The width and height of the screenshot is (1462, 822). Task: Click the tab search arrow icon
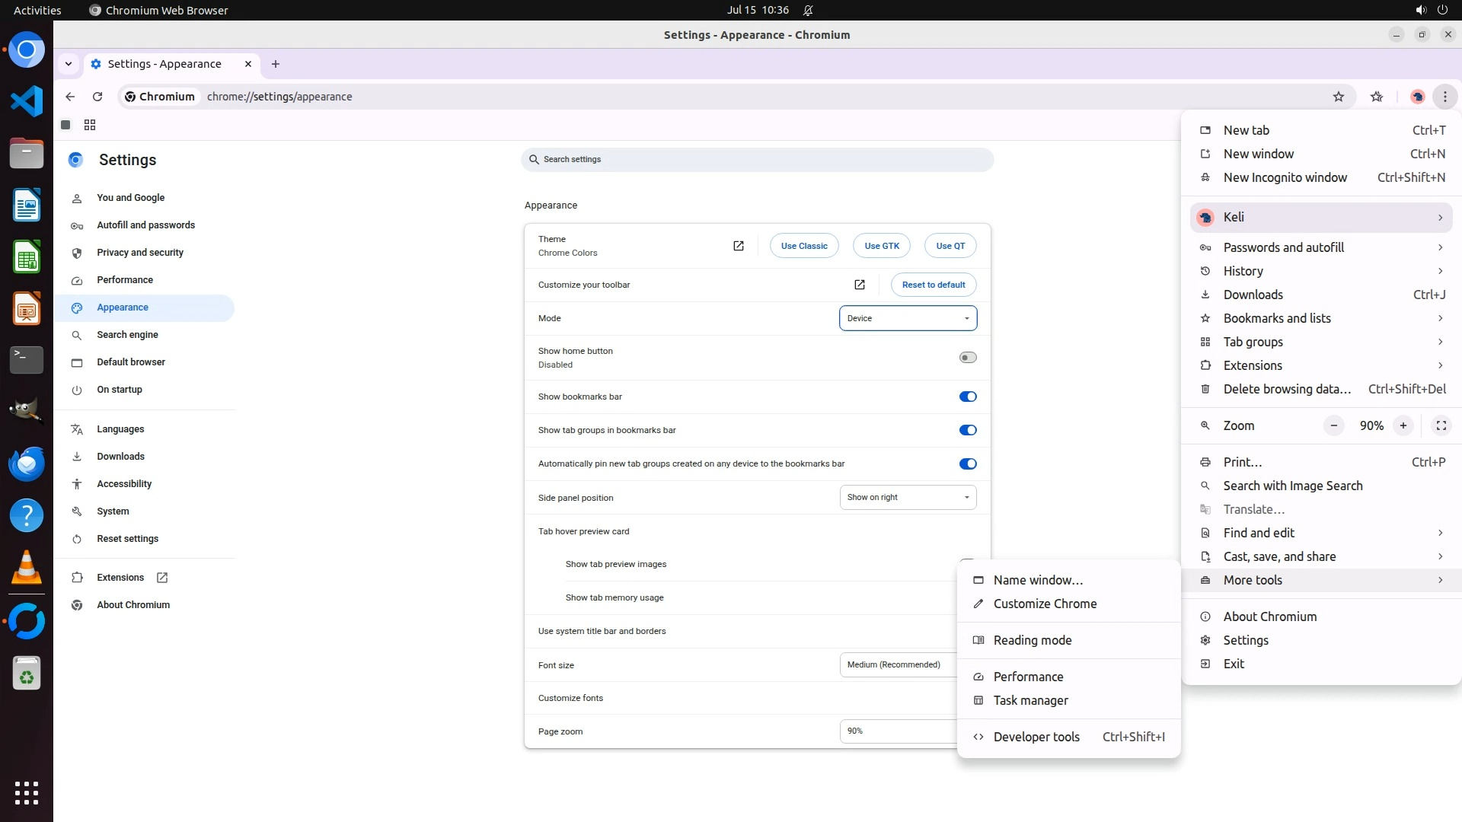coord(69,64)
